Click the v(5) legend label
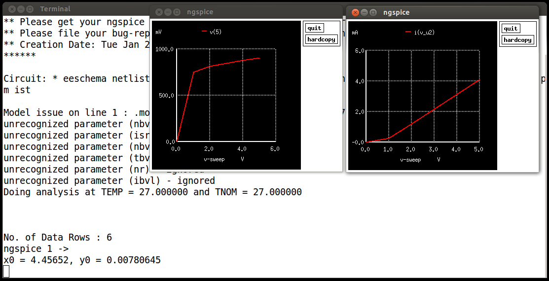The width and height of the screenshot is (549, 281). pyautogui.click(x=216, y=32)
